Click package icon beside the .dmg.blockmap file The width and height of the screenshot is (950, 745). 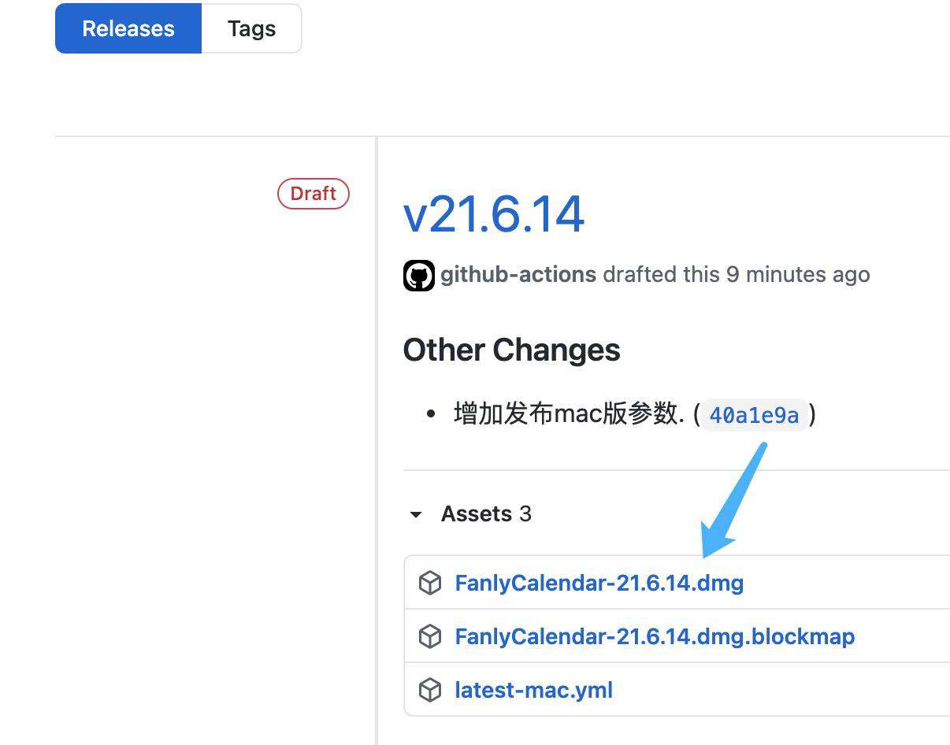coord(430,636)
